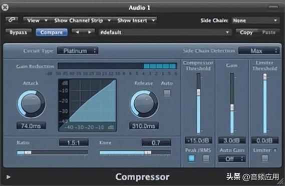Image resolution: width=285 pixels, height=186 pixels.
Task: Go to previous preset arrow
Action: pyautogui.click(x=78, y=32)
